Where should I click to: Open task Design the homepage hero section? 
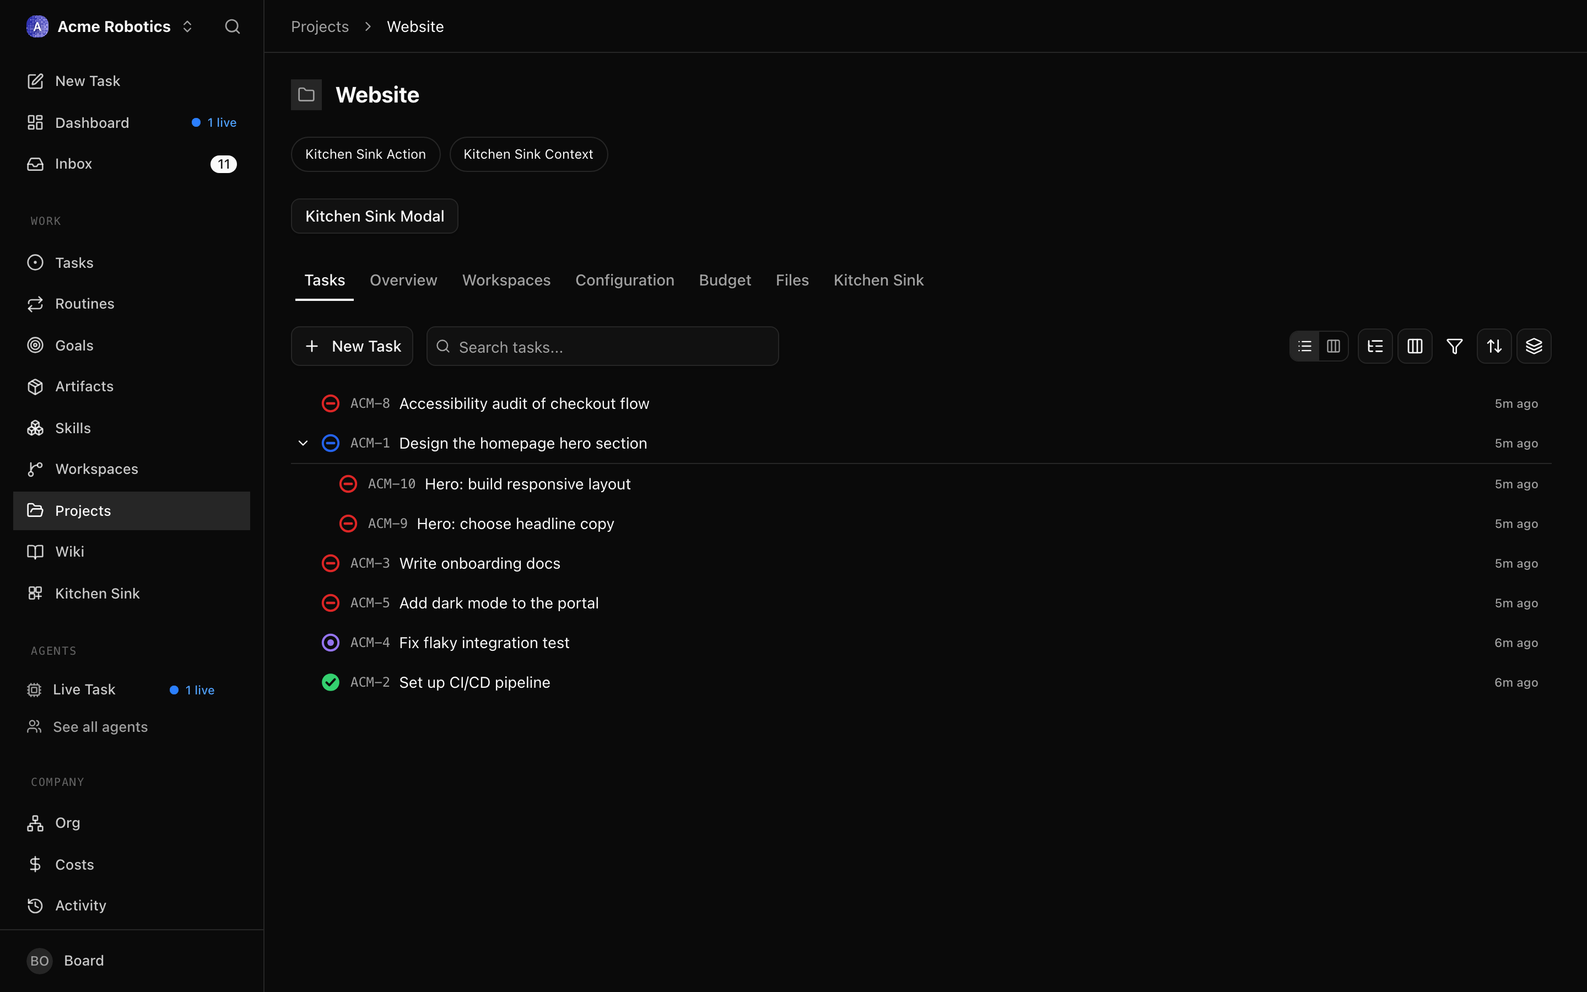921,443
